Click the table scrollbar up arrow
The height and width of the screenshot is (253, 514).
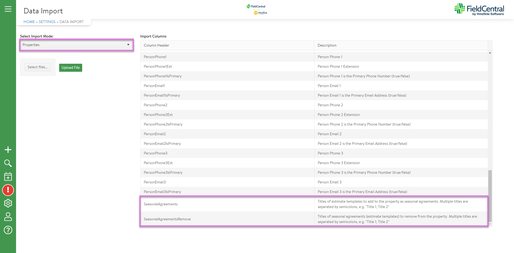490,53
